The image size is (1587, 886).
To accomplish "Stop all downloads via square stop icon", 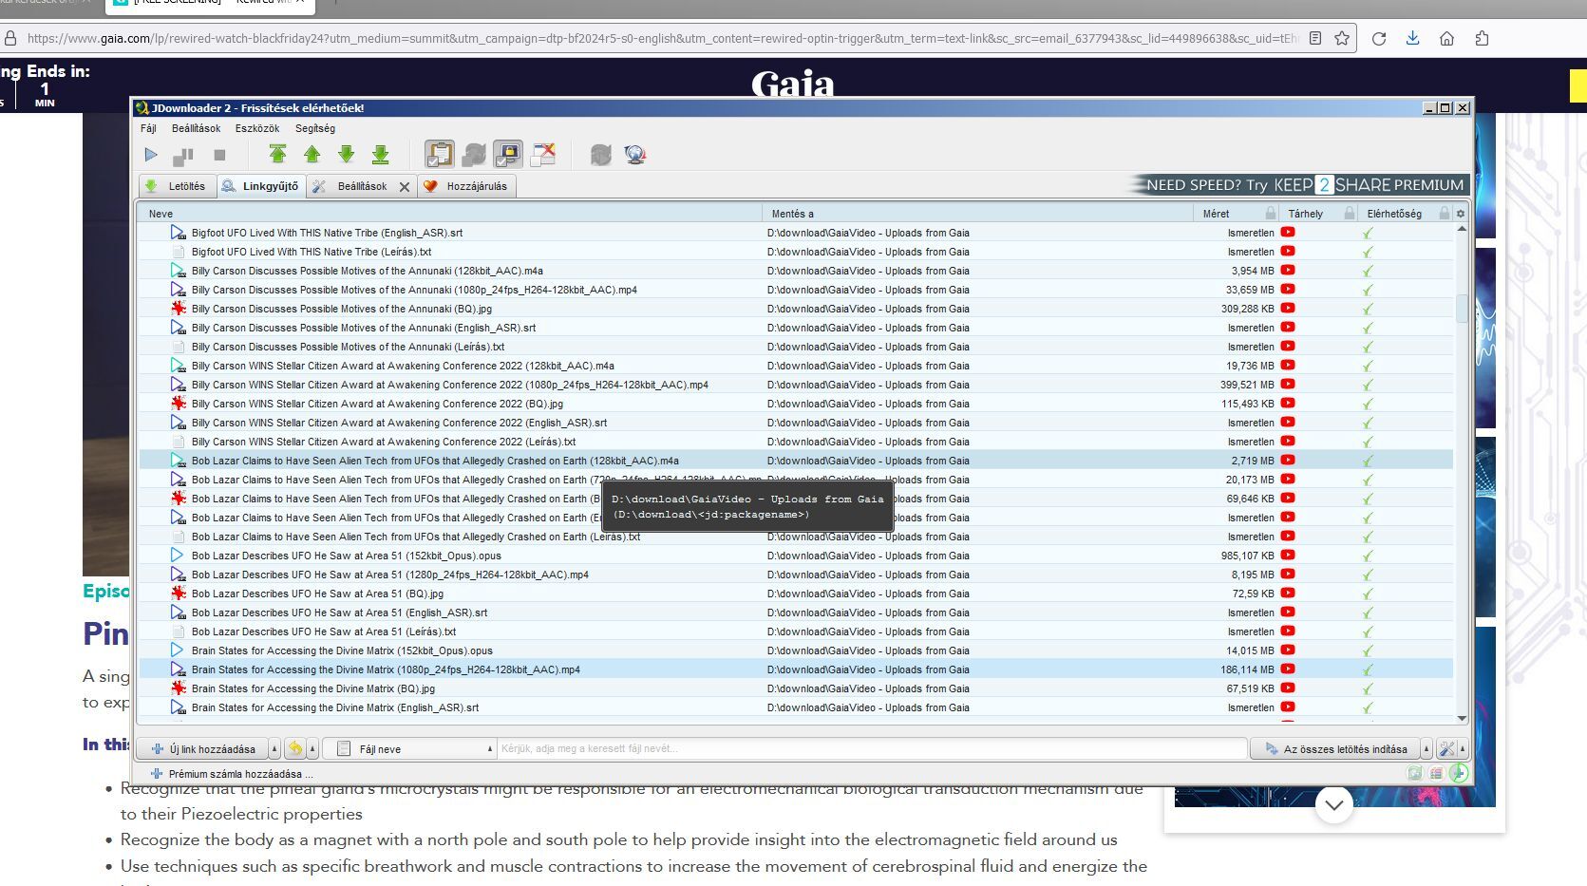I will [219, 155].
